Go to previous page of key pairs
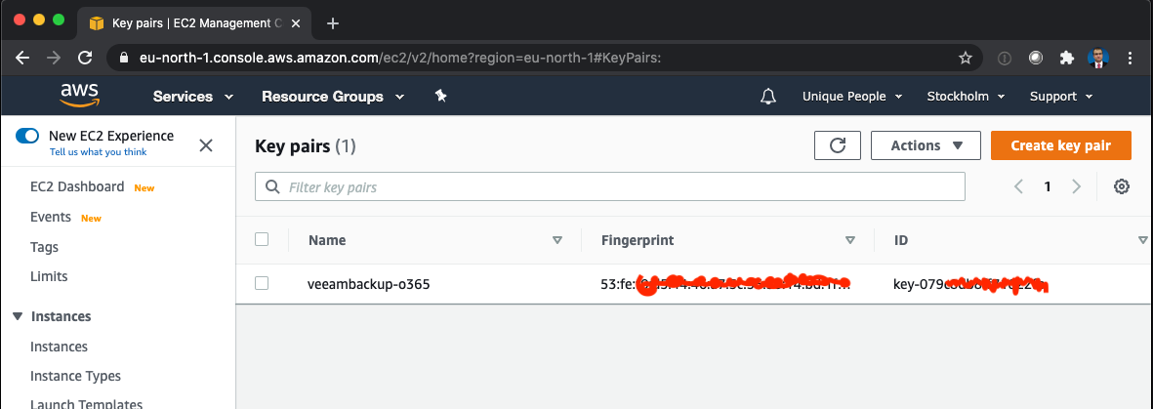The width and height of the screenshot is (1153, 409). coord(1018,186)
